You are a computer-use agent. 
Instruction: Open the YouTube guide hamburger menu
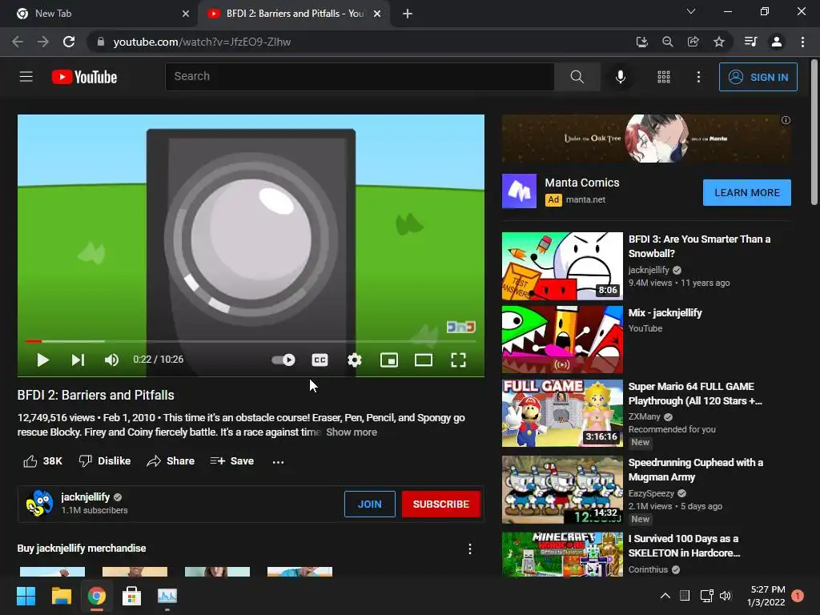point(26,77)
